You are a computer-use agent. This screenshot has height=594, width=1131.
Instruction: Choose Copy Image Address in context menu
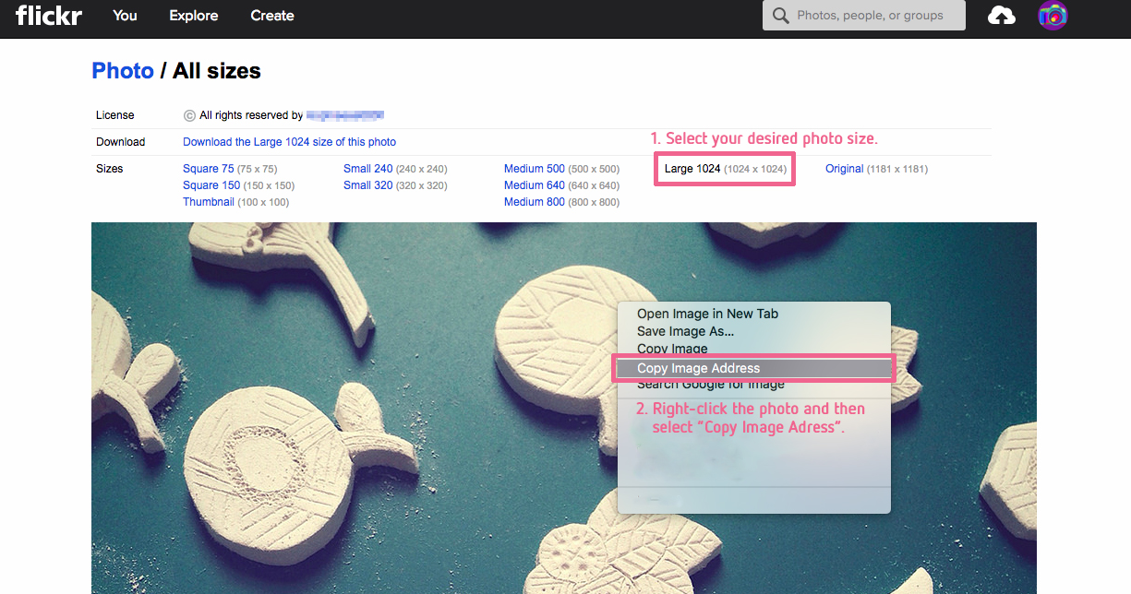698,369
